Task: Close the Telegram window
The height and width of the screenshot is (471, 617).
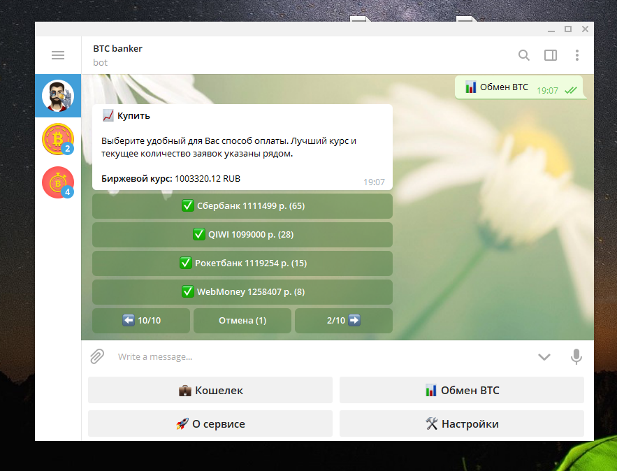Action: (585, 29)
